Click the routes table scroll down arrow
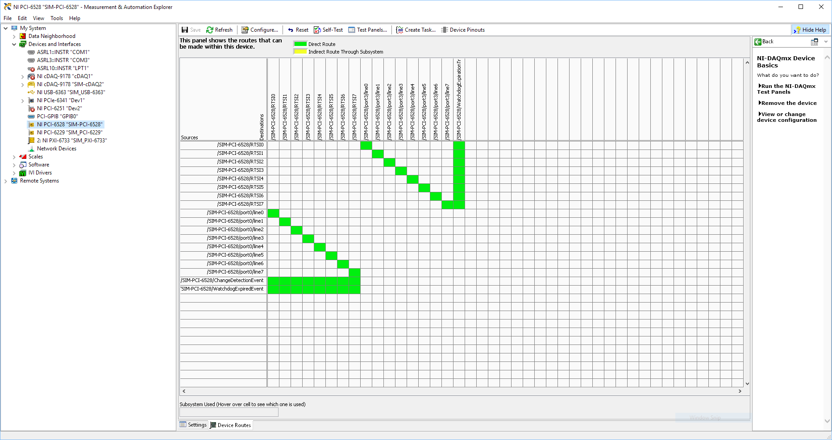This screenshot has height=440, width=832. 747,383
